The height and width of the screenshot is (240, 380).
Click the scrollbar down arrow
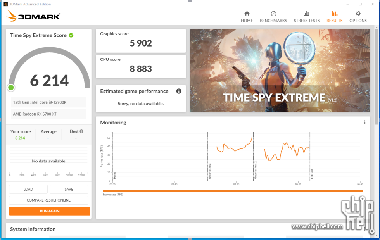(377, 235)
